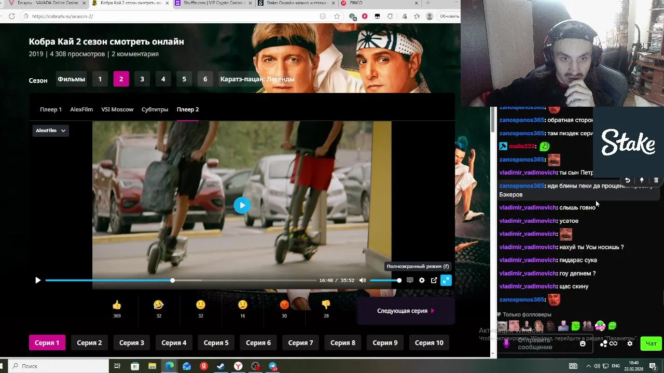The height and width of the screenshot is (373, 664).
Task: Open Серия 10 episode
Action: coord(429,342)
